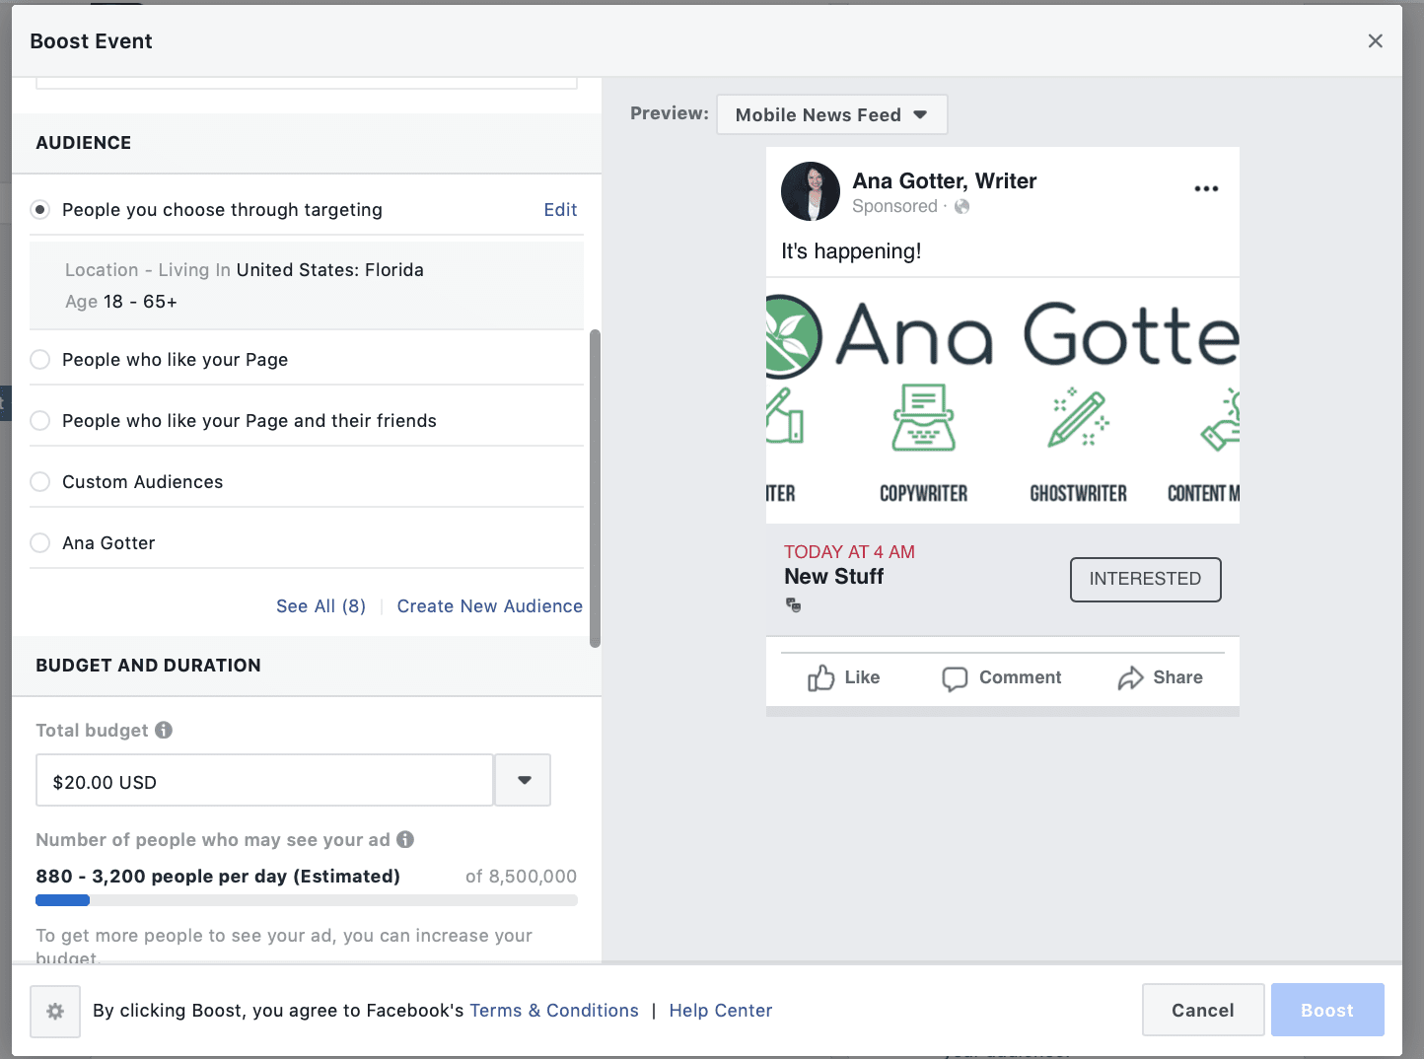Viewport: 1424px width, 1059px height.
Task: Click the Like thumbs-up icon in preview
Action: (820, 677)
